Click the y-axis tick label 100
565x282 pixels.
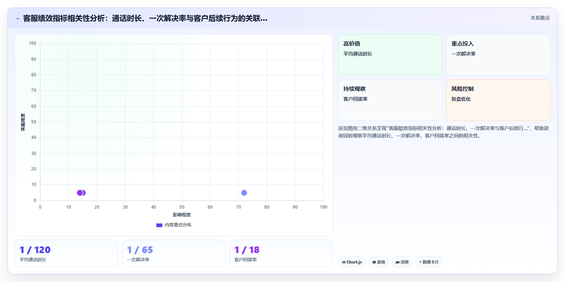[33, 44]
